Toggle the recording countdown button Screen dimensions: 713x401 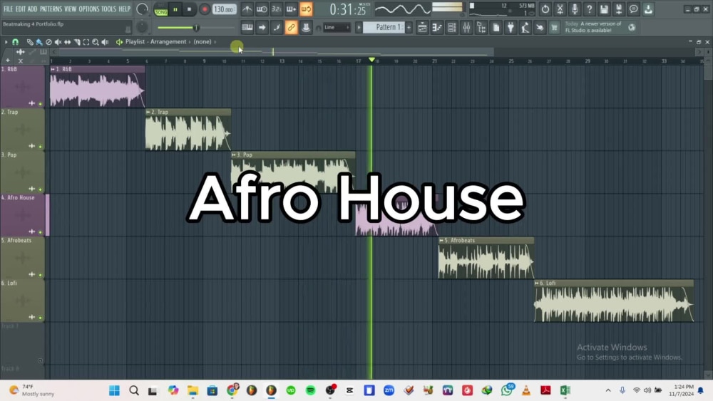(277, 9)
